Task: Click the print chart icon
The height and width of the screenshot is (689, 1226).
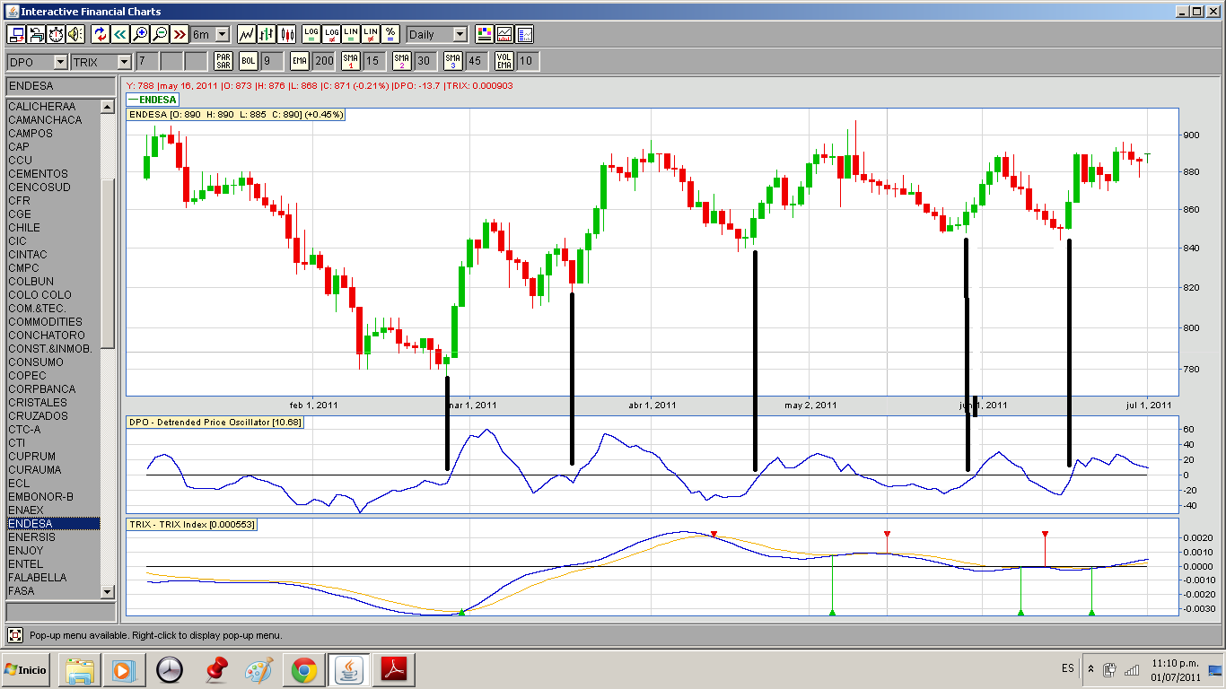Action: pyautogui.click(x=36, y=34)
